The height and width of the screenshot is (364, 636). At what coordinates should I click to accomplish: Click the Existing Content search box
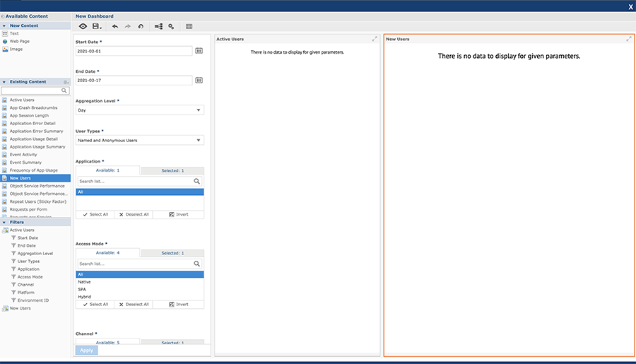click(35, 90)
